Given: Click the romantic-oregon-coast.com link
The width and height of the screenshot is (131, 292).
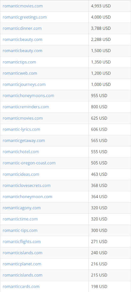Looking at the screenshot, I should (29, 163).
